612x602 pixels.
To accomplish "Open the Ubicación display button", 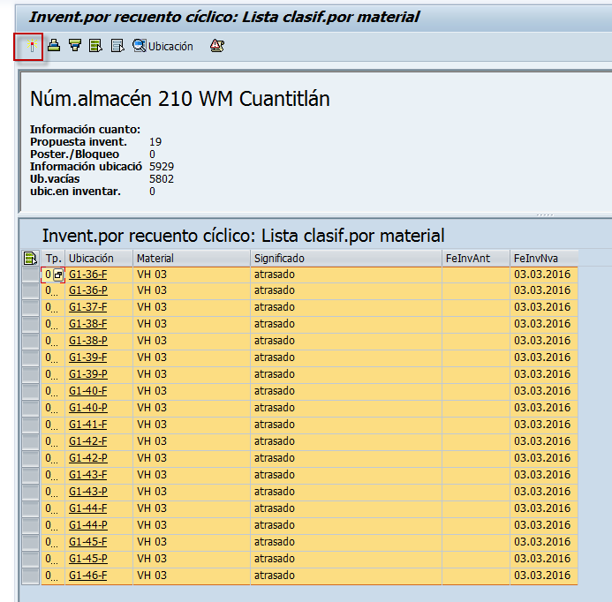I will (x=162, y=46).
